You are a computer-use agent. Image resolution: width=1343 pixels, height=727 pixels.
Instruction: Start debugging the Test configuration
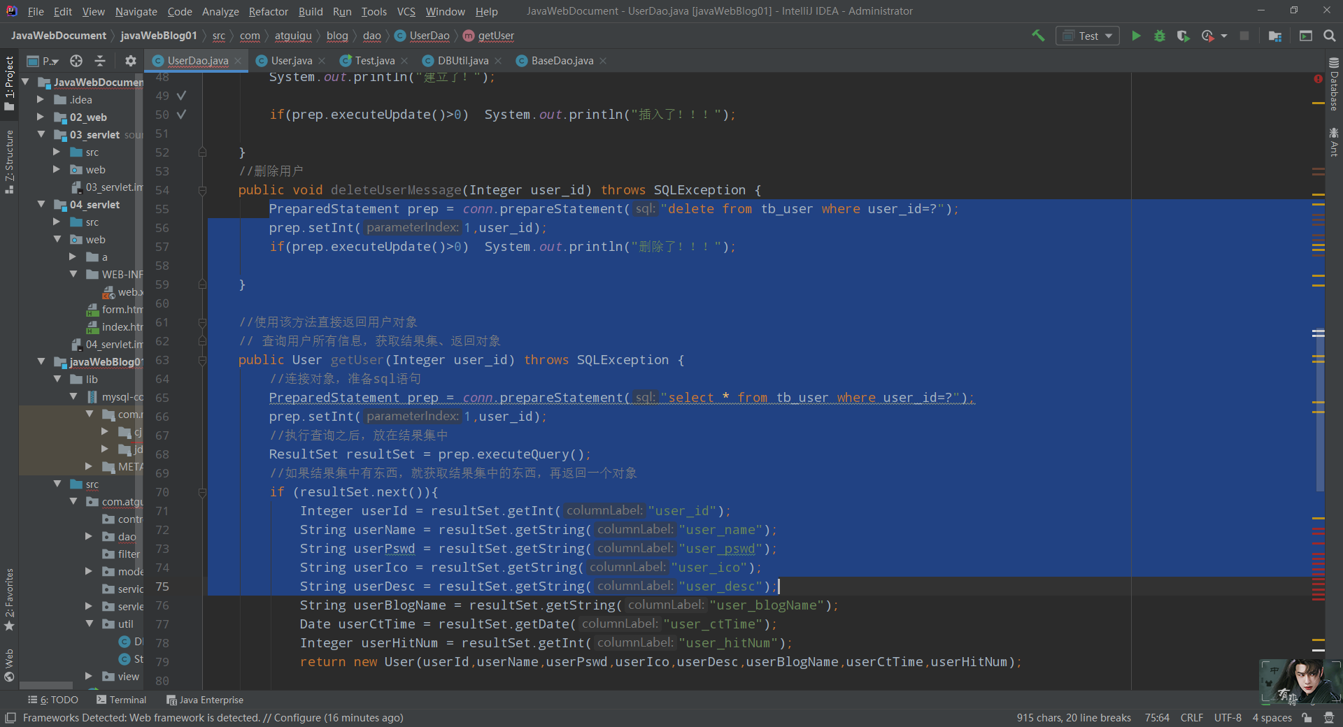[1160, 36]
